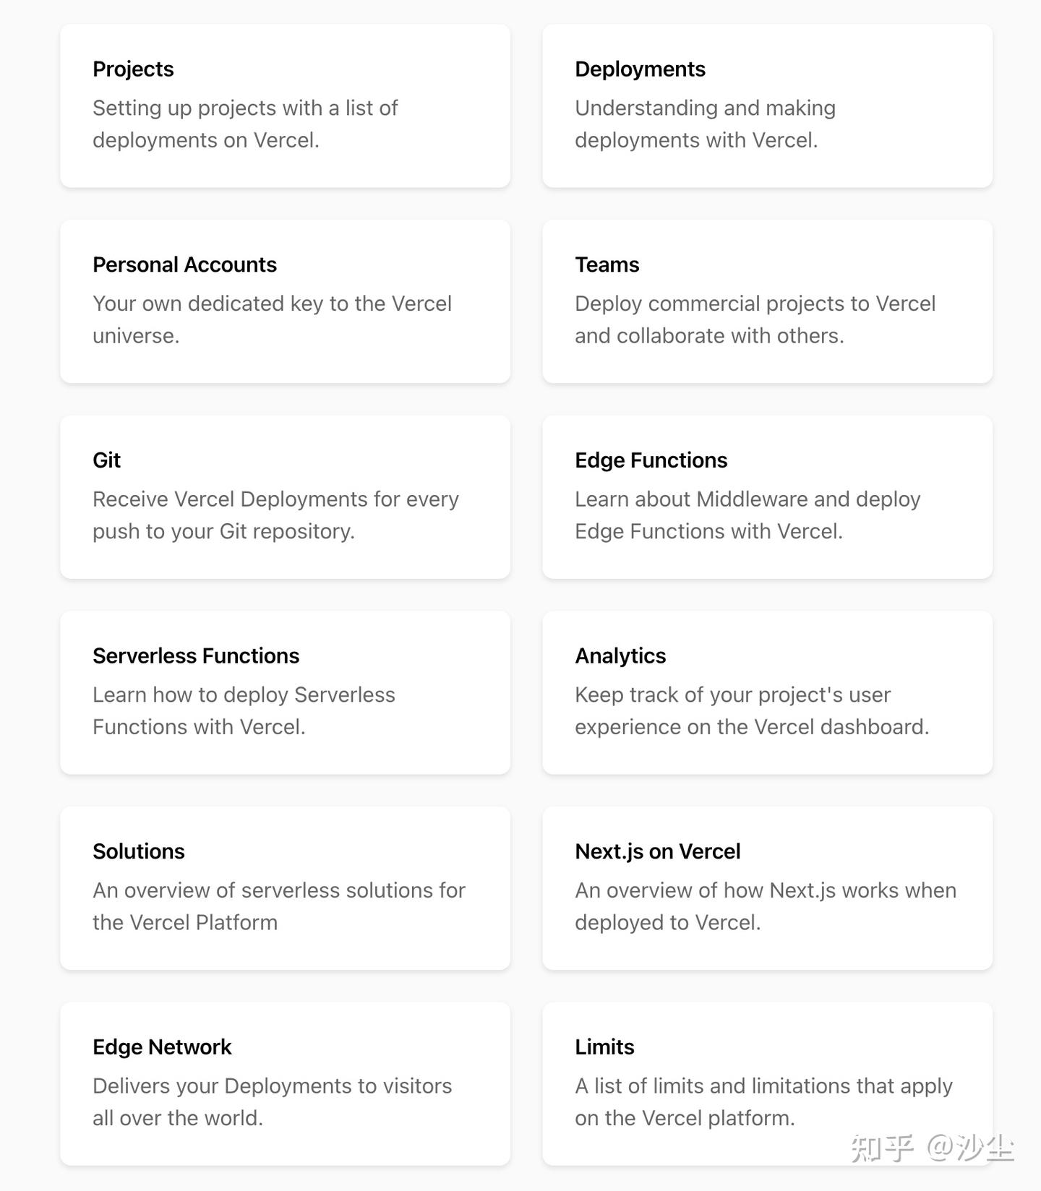Click the 知乎 @沙尘 watermark
1041x1191 pixels.
[x=932, y=1148]
